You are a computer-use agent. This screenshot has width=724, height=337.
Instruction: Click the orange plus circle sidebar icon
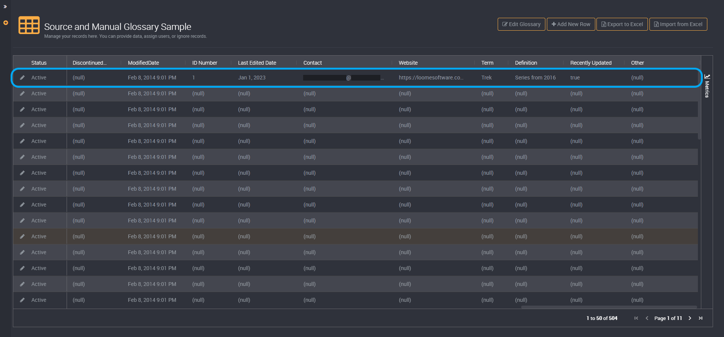[x=6, y=23]
